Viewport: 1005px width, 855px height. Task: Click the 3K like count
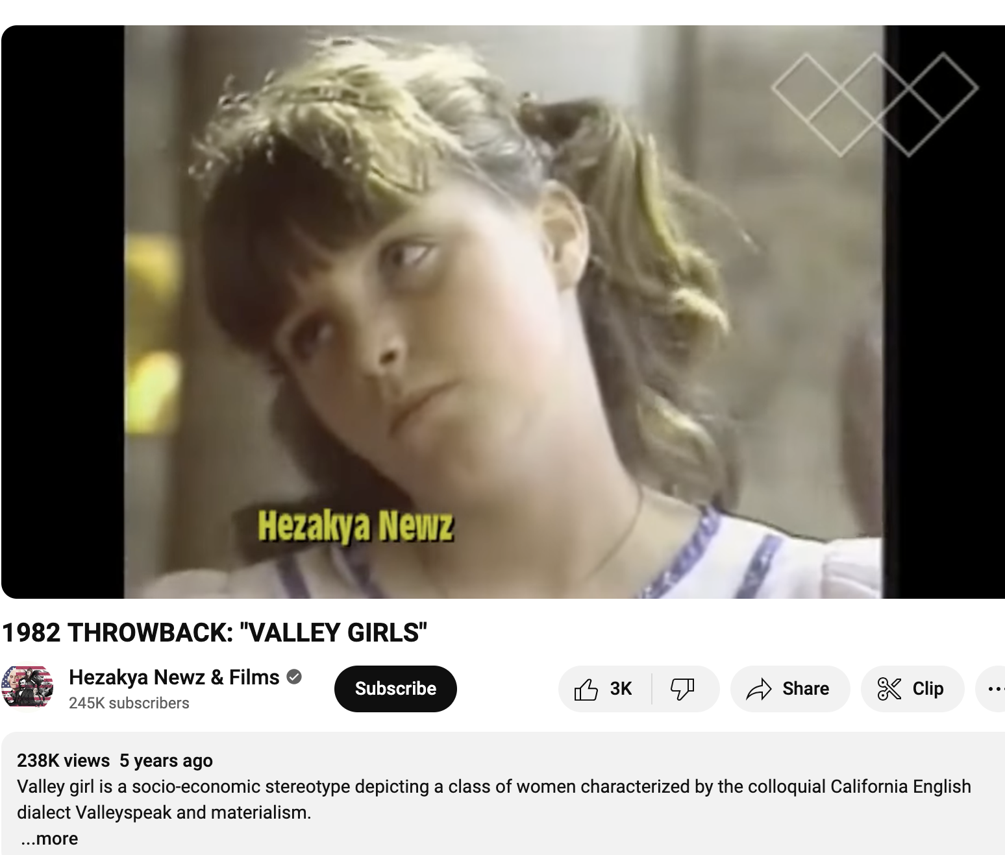point(621,689)
